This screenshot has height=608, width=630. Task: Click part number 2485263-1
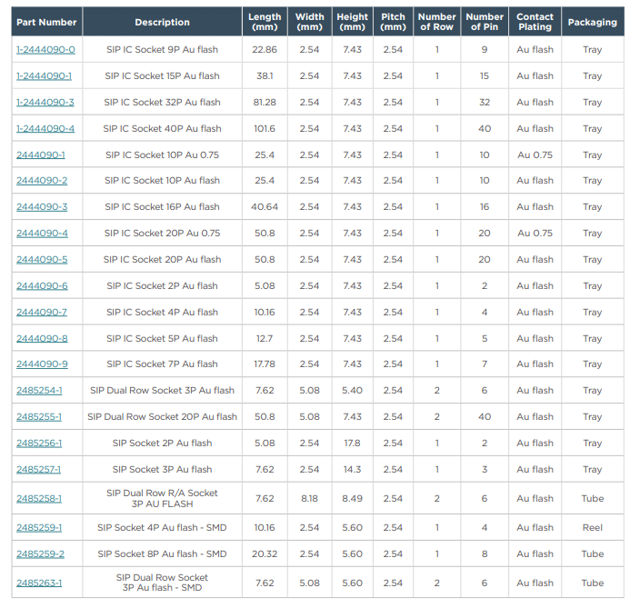(x=39, y=583)
